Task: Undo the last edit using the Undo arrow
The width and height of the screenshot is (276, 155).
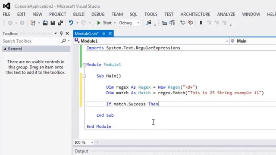Action: tap(71, 23)
